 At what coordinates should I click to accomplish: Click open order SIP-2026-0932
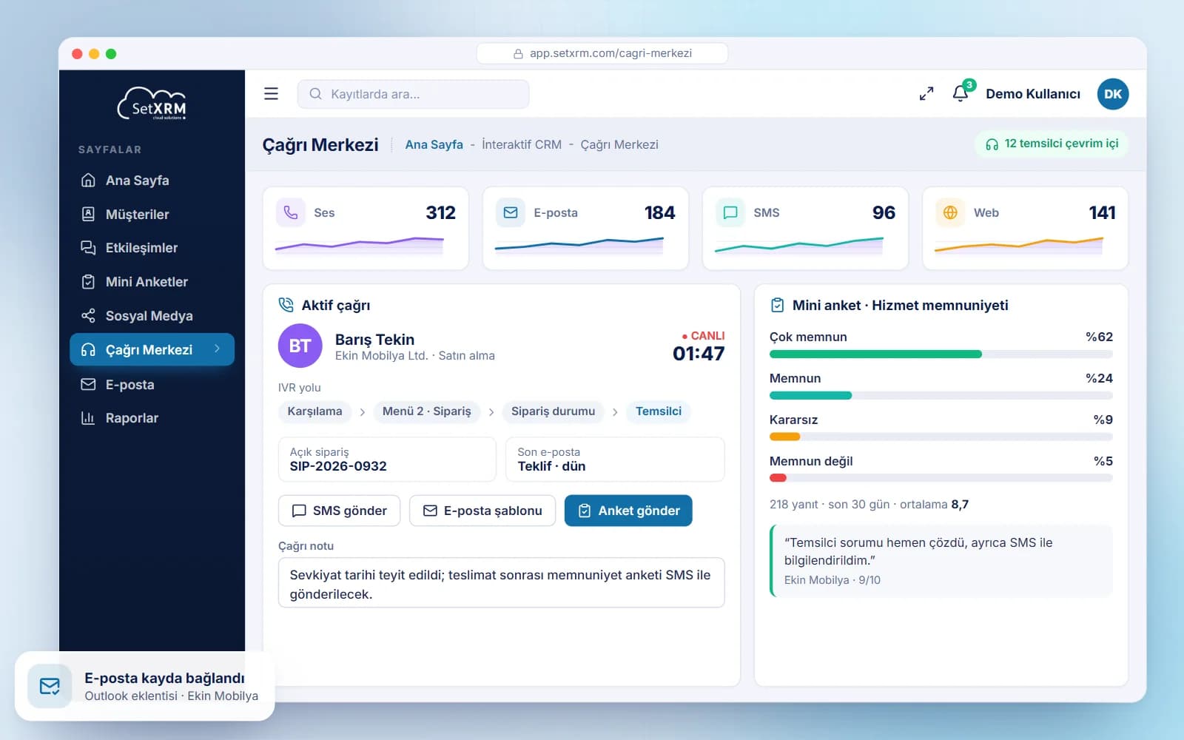coord(387,460)
